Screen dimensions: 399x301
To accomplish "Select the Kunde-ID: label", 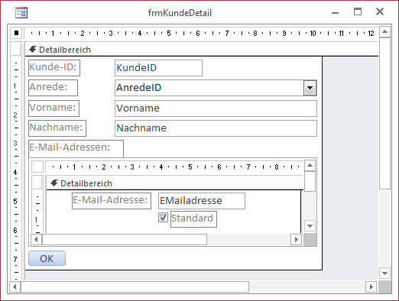I will click(54, 68).
